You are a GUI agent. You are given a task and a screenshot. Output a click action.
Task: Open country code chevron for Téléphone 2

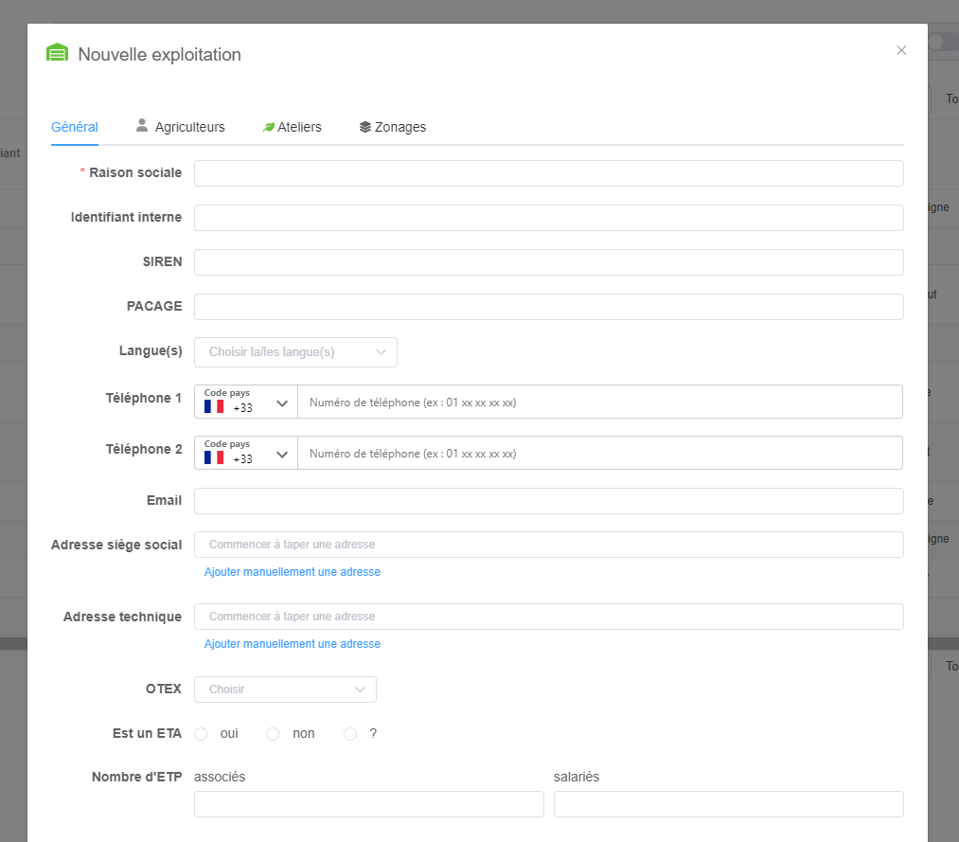(282, 455)
